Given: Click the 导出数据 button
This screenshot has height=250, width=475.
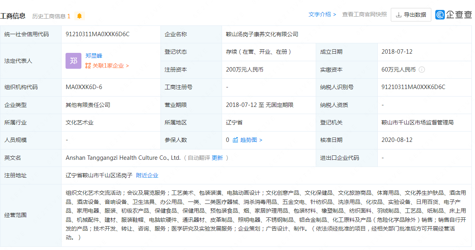Looking at the screenshot, I should tap(411, 15).
